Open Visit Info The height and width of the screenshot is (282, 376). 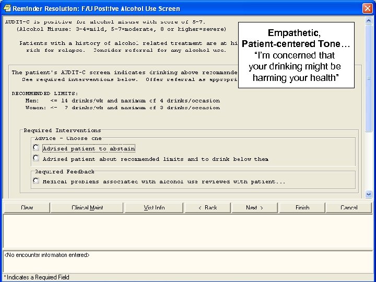pyautogui.click(x=154, y=208)
